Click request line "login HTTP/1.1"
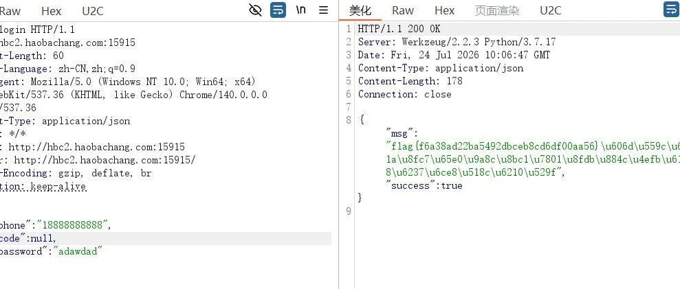Image resolution: width=680 pixels, height=289 pixels. click(37, 30)
